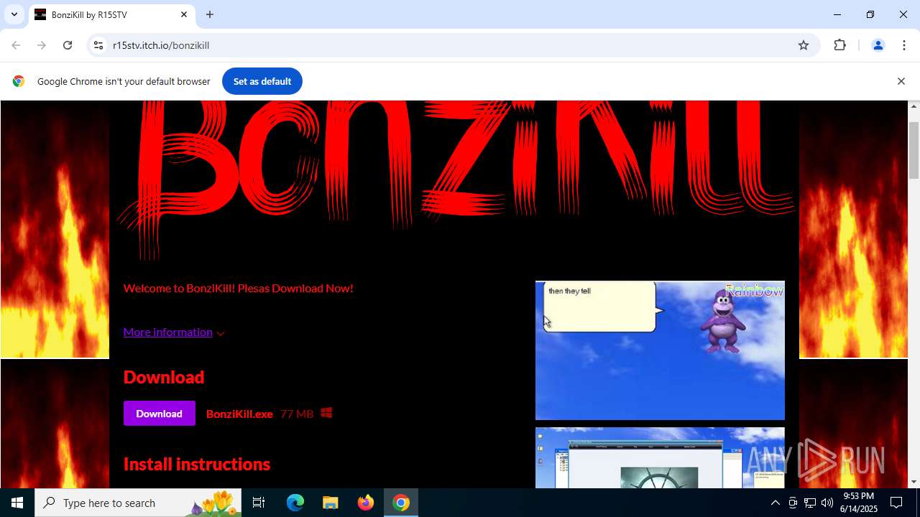This screenshot has width=920, height=517.
Task: Open the Chrome profile avatar
Action: pyautogui.click(x=878, y=45)
